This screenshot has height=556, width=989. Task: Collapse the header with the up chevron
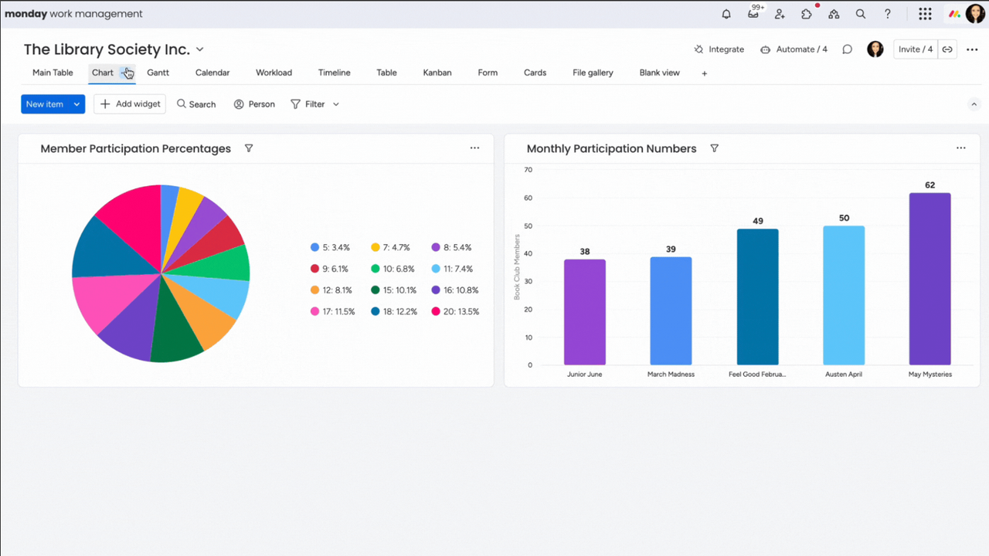[974, 104]
